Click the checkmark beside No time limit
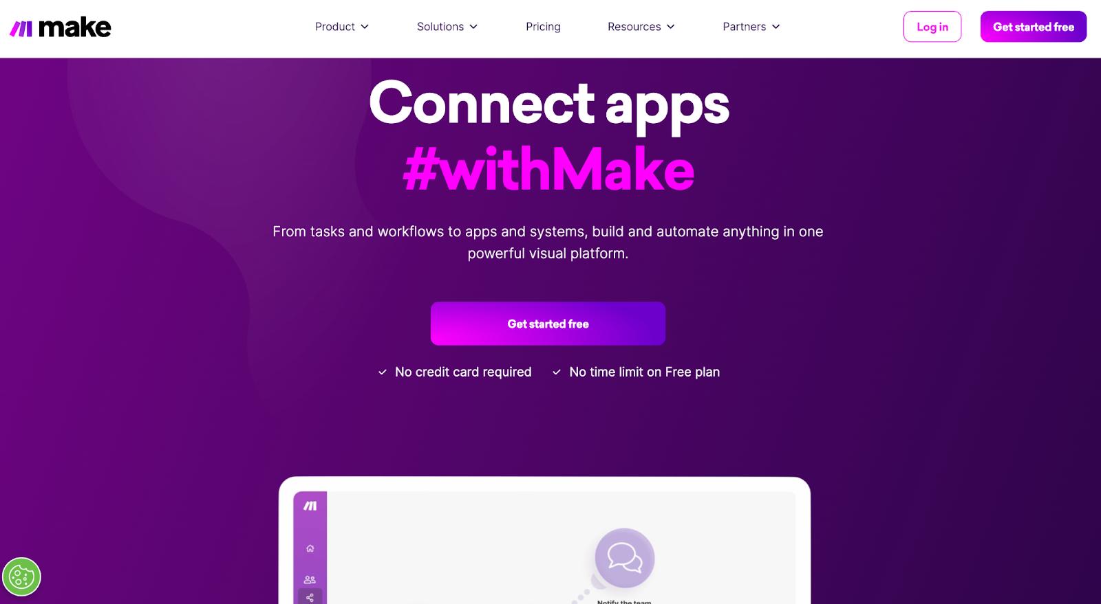 click(x=557, y=372)
